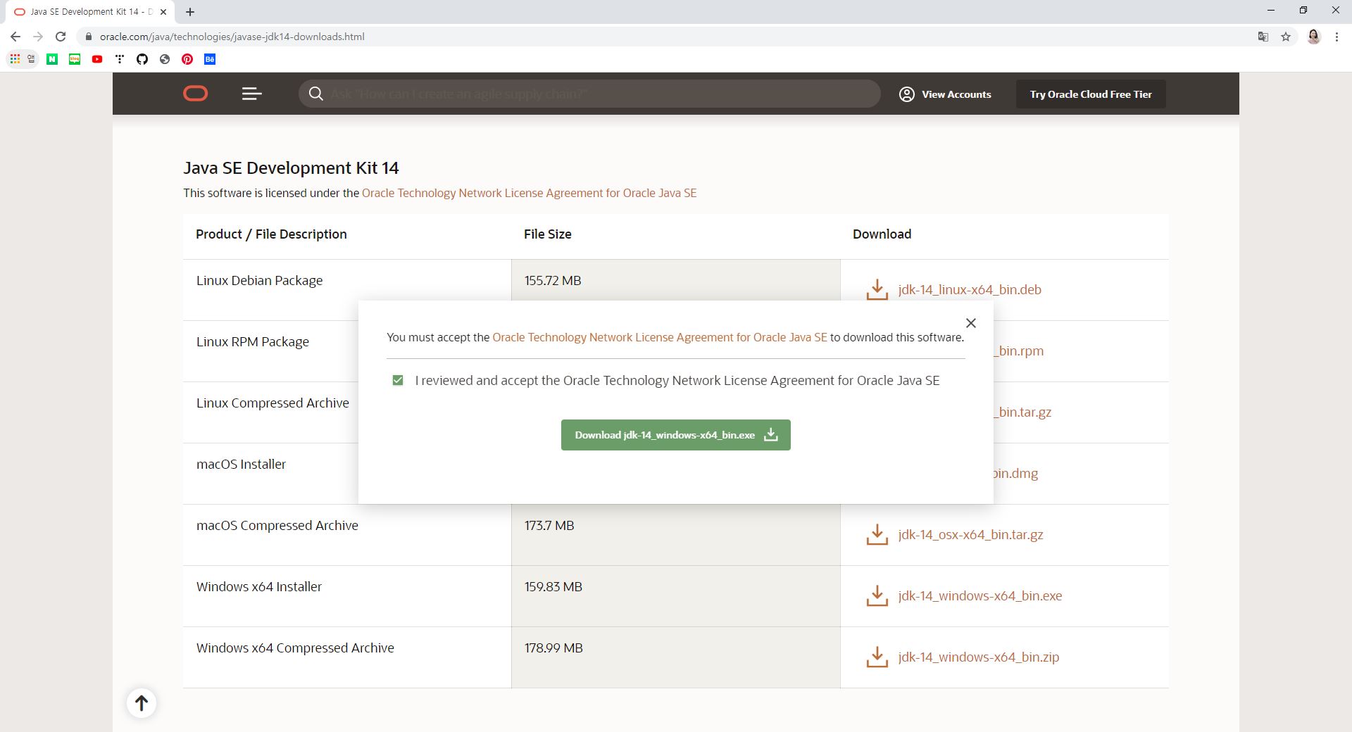Click download icon for windows zip row
Viewport: 1352px width, 732px height.
click(877, 657)
